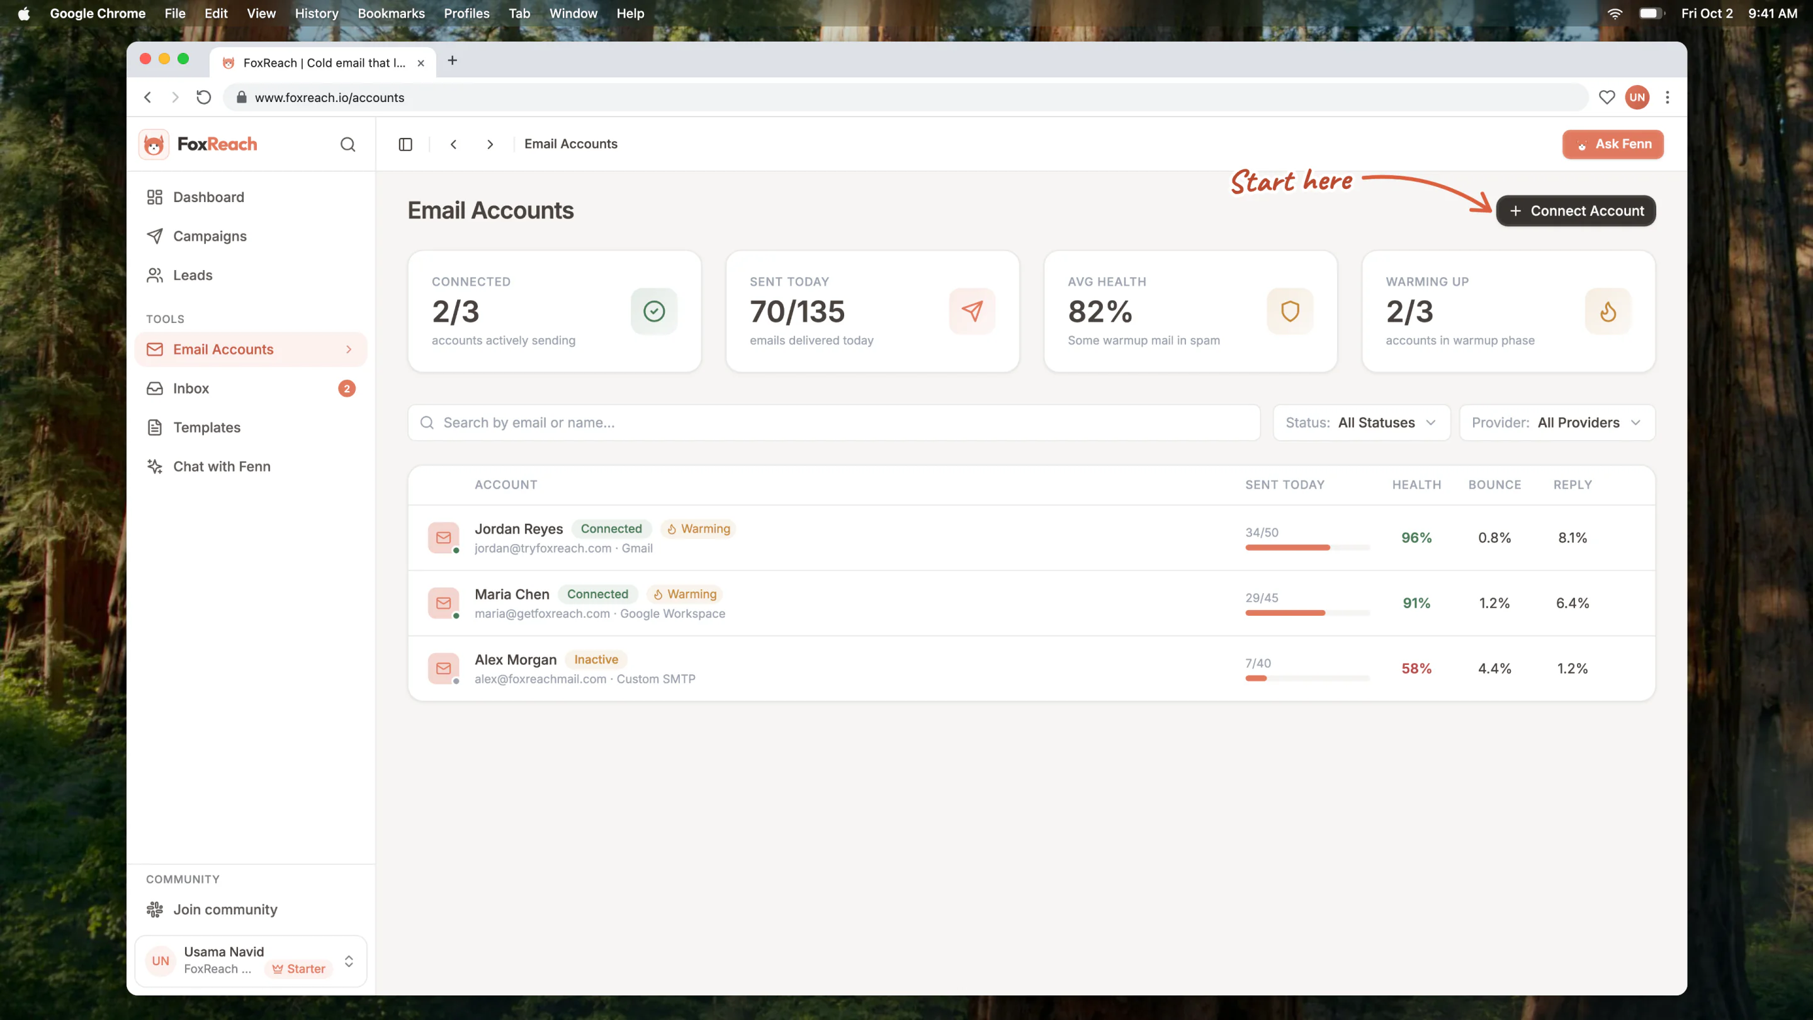Open Chrome's three-dot menu
Screen dimensions: 1813x1020
(x=1668, y=97)
